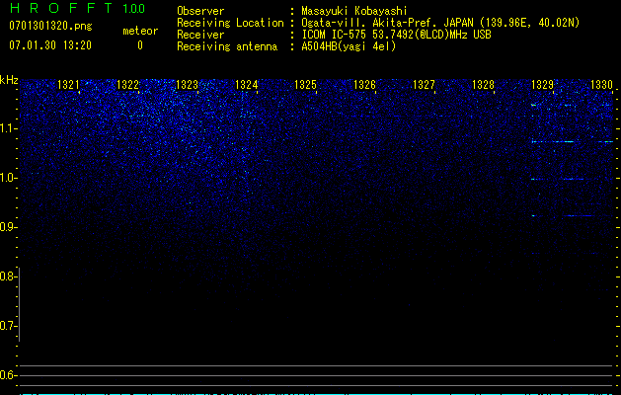This screenshot has height=395, width=621.
Task: Click the 1322 time marker
Action: click(128, 85)
